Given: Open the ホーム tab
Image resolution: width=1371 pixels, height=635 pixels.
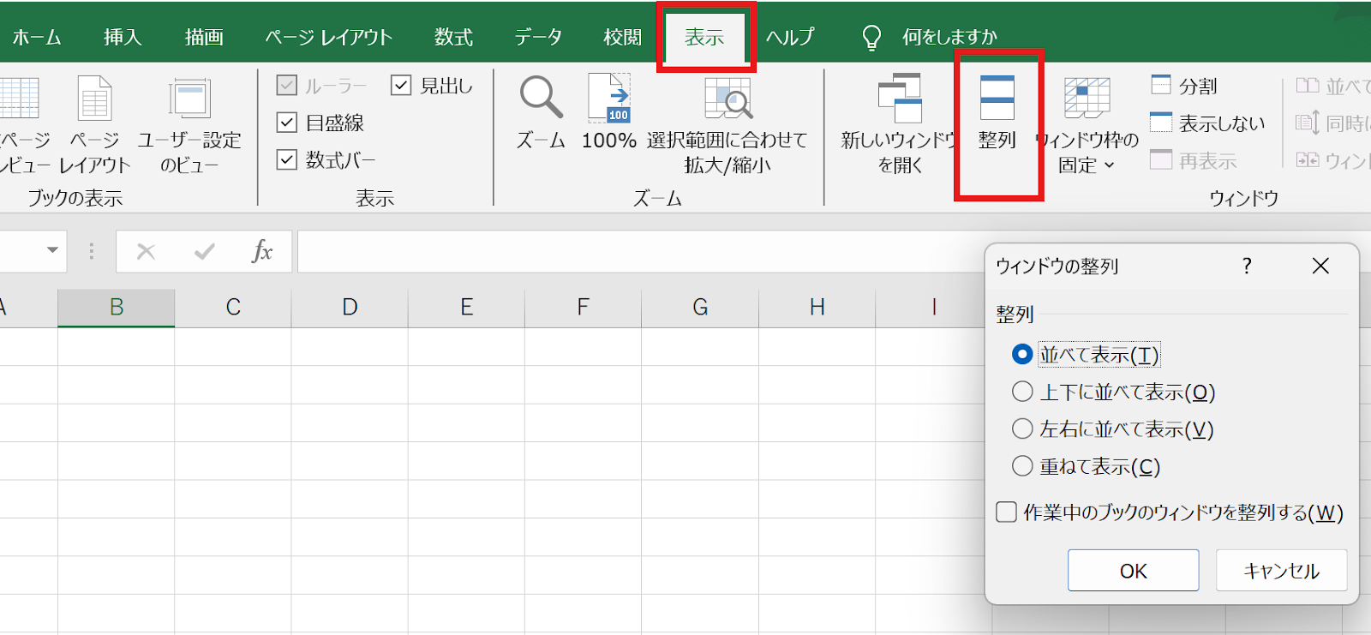Looking at the screenshot, I should [37, 37].
